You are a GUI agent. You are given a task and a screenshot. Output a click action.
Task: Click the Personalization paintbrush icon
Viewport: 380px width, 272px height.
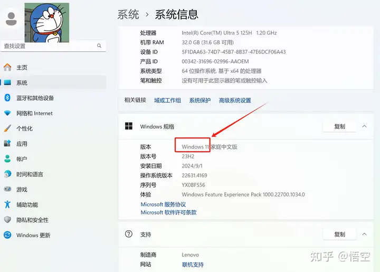click(7, 128)
